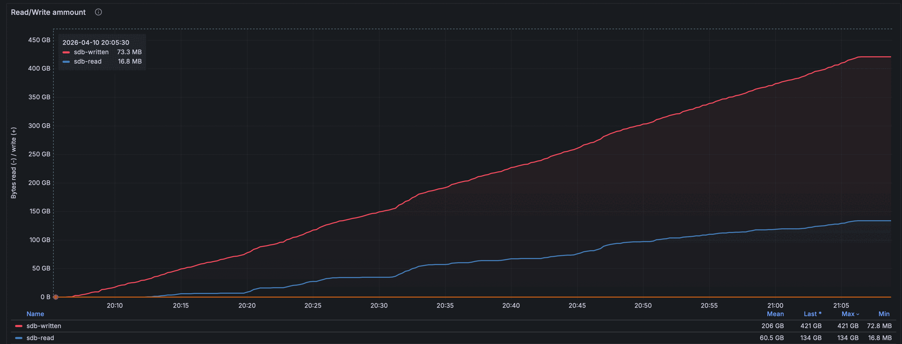This screenshot has height=344, width=902.
Task: Sort the legend by the Last * column
Action: 812,314
